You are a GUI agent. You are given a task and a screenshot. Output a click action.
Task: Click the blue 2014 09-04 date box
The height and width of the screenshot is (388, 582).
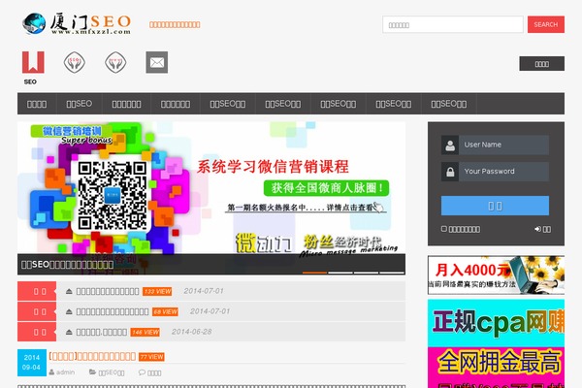pyautogui.click(x=32, y=363)
